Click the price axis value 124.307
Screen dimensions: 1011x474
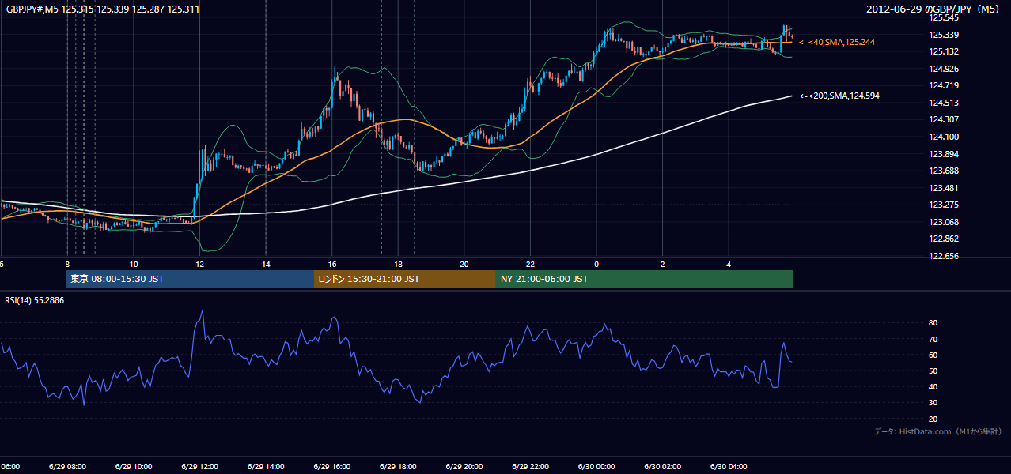pos(945,120)
